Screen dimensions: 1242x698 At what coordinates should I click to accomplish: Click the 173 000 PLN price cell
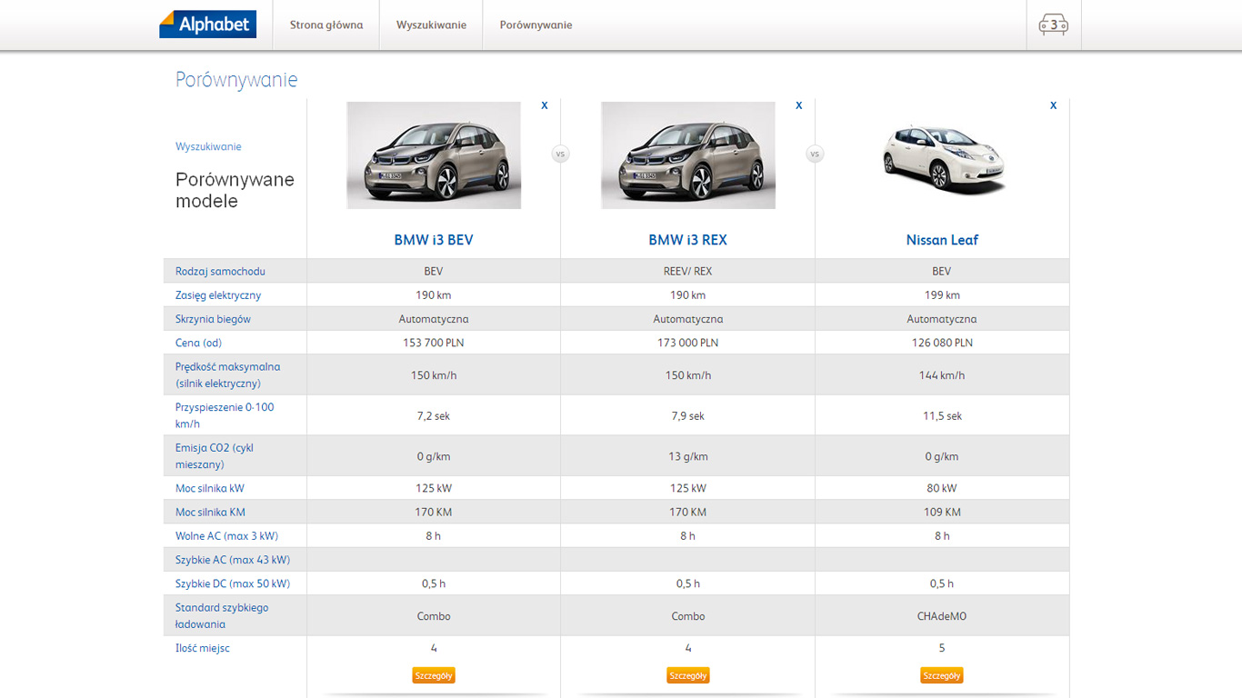coord(688,343)
